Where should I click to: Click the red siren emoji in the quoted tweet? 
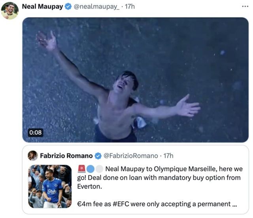(81, 169)
